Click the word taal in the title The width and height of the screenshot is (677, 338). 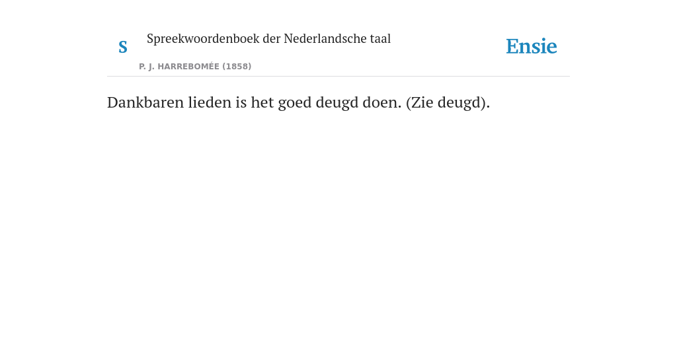coord(380,38)
